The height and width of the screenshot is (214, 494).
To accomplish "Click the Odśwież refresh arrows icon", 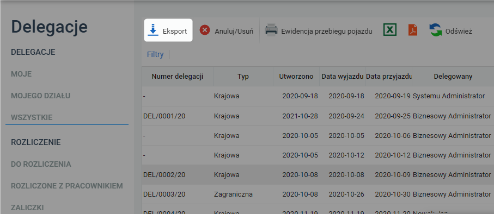I will click(436, 30).
